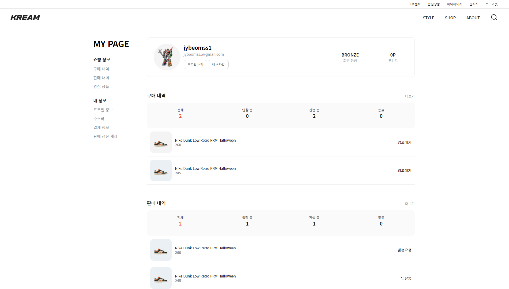509x289 pixels.
Task: Open 더보기 for 구매 내역
Action: [x=410, y=96]
